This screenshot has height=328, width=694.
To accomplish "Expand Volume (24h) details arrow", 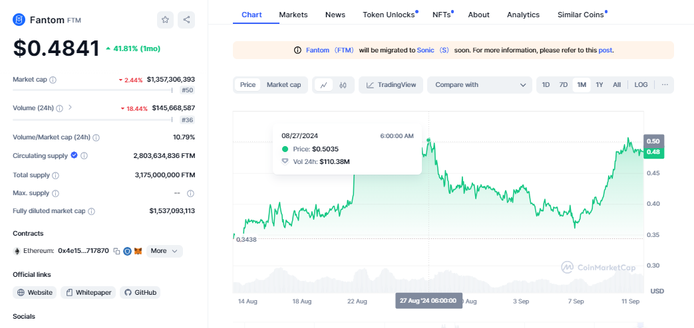I will tap(70, 108).
